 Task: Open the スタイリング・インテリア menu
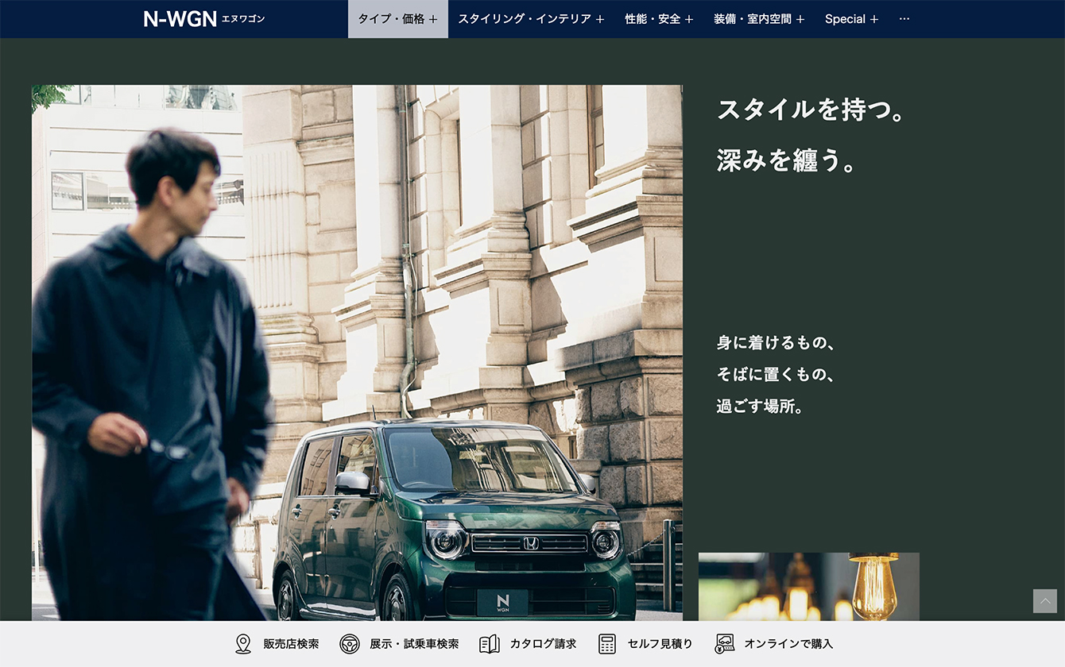tap(531, 19)
